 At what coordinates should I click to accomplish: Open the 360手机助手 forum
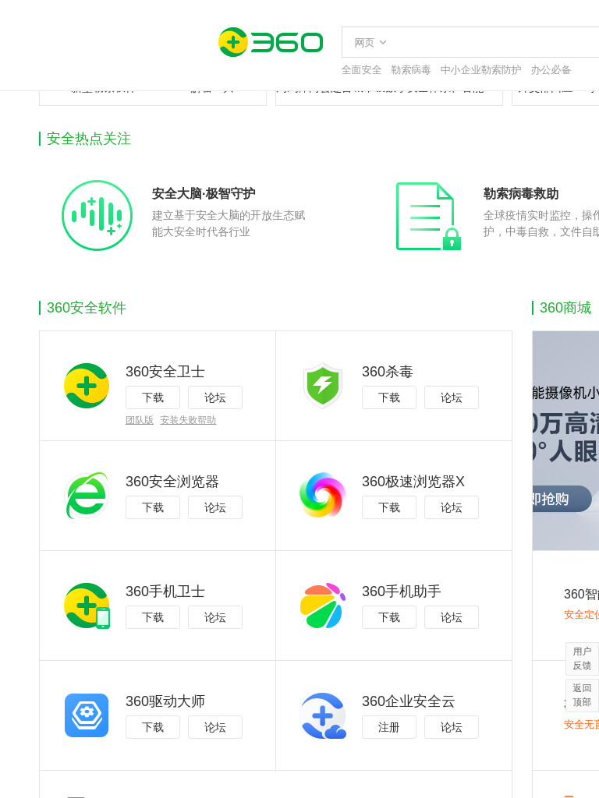(452, 617)
